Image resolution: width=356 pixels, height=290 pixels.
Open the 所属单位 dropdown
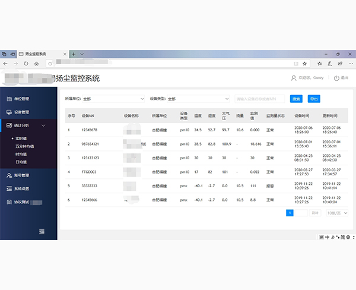tap(113, 99)
